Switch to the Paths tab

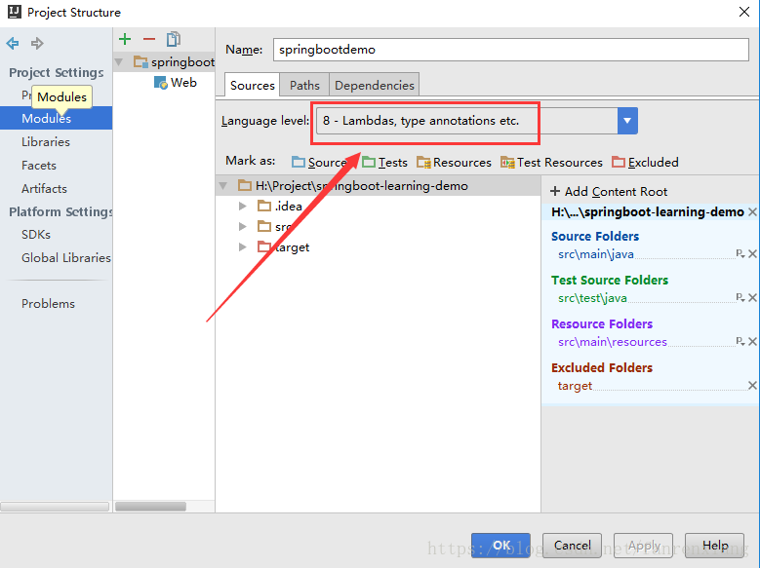click(x=304, y=86)
